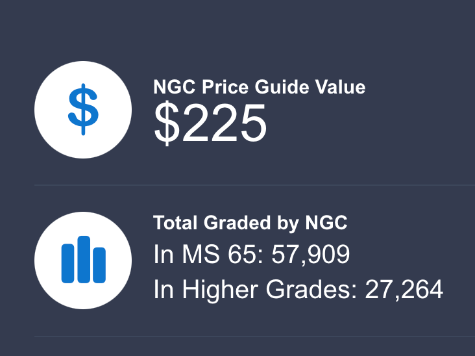Open the Total Graded by NGC heading

pyautogui.click(x=250, y=223)
